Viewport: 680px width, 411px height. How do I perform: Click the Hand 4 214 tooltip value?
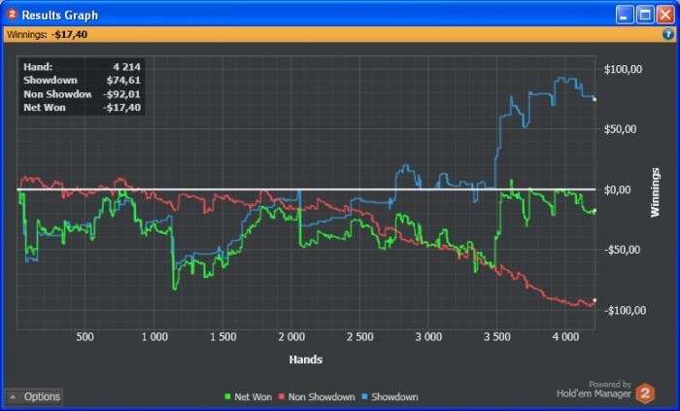click(126, 67)
